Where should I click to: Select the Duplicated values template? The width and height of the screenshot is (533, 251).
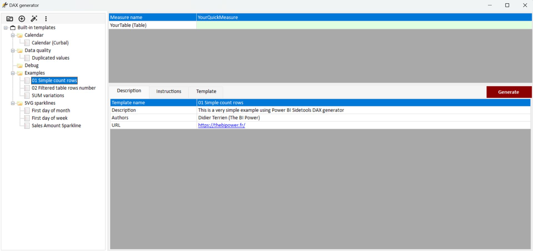(x=51, y=58)
